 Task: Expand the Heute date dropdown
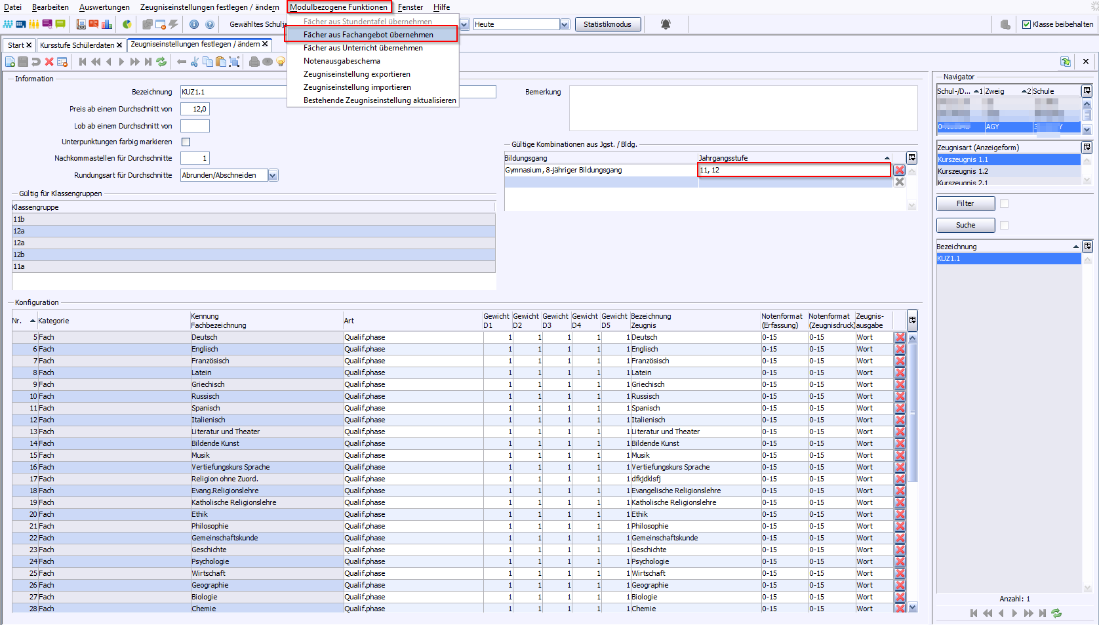[565, 24]
